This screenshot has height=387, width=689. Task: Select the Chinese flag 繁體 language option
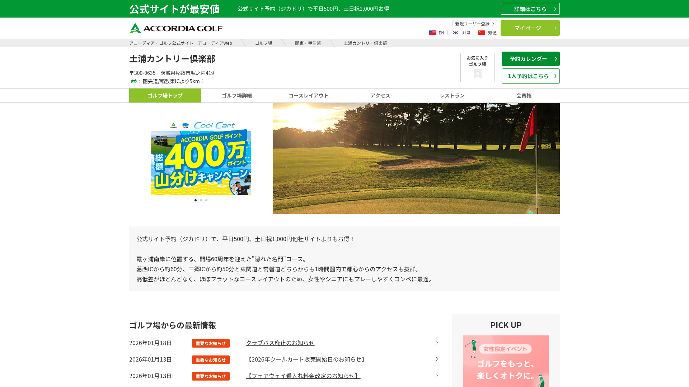coord(487,33)
